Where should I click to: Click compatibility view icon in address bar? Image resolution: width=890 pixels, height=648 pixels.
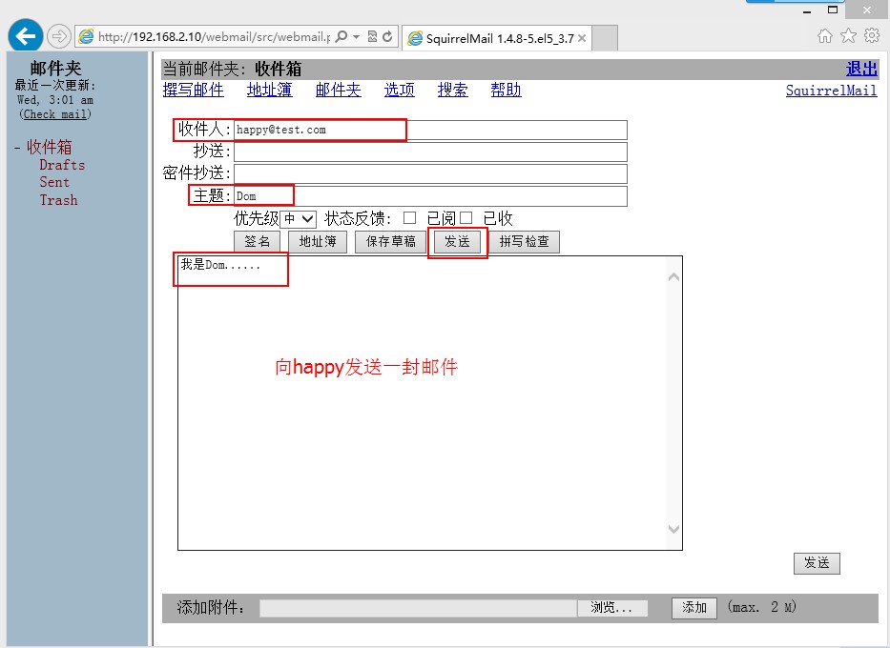coord(372,37)
